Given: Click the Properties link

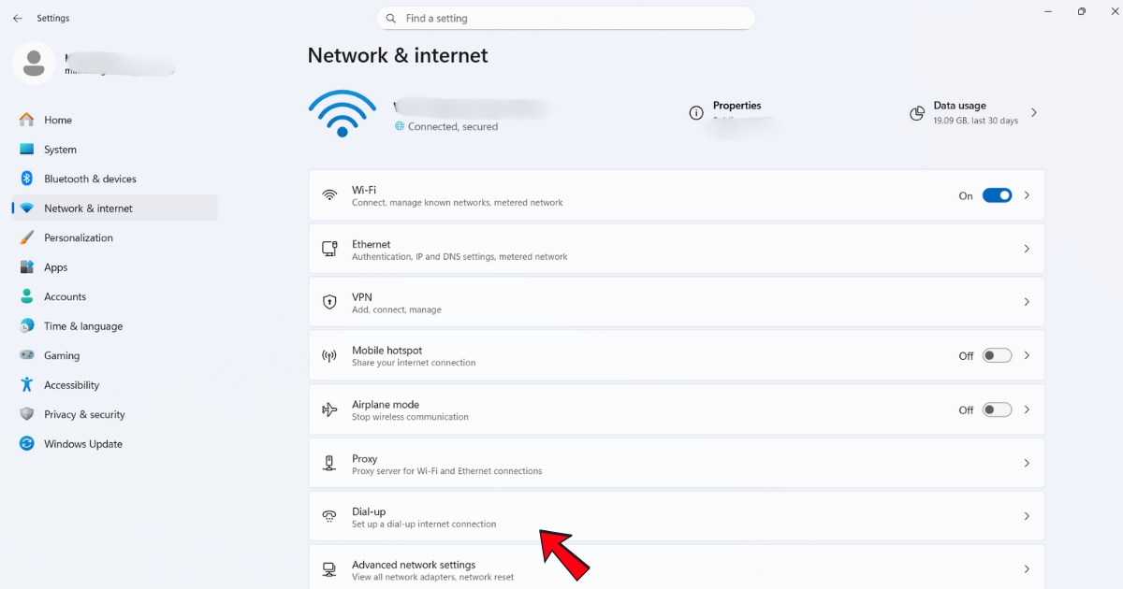Looking at the screenshot, I should coord(737,105).
